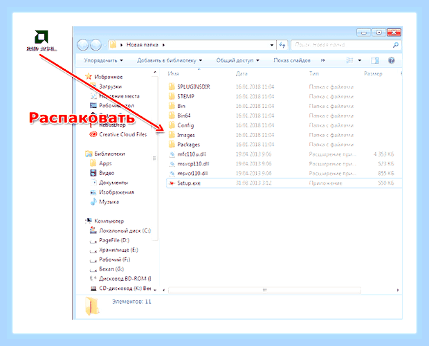Sort by the Имя column header
This screenshot has height=346, width=429.
[173, 73]
